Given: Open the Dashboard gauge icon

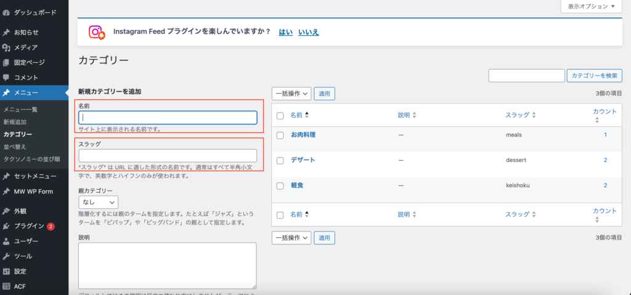Looking at the screenshot, I should 6,12.
